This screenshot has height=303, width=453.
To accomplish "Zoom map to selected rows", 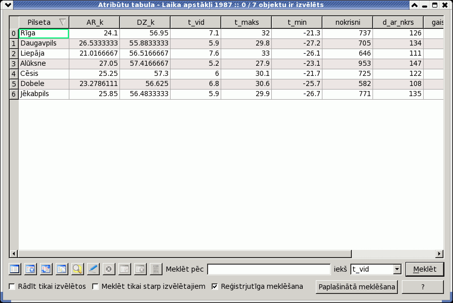I will coord(77,269).
